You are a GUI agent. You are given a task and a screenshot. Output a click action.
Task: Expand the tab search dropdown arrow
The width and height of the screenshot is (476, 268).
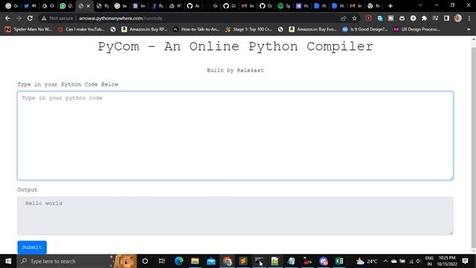click(x=420, y=5)
